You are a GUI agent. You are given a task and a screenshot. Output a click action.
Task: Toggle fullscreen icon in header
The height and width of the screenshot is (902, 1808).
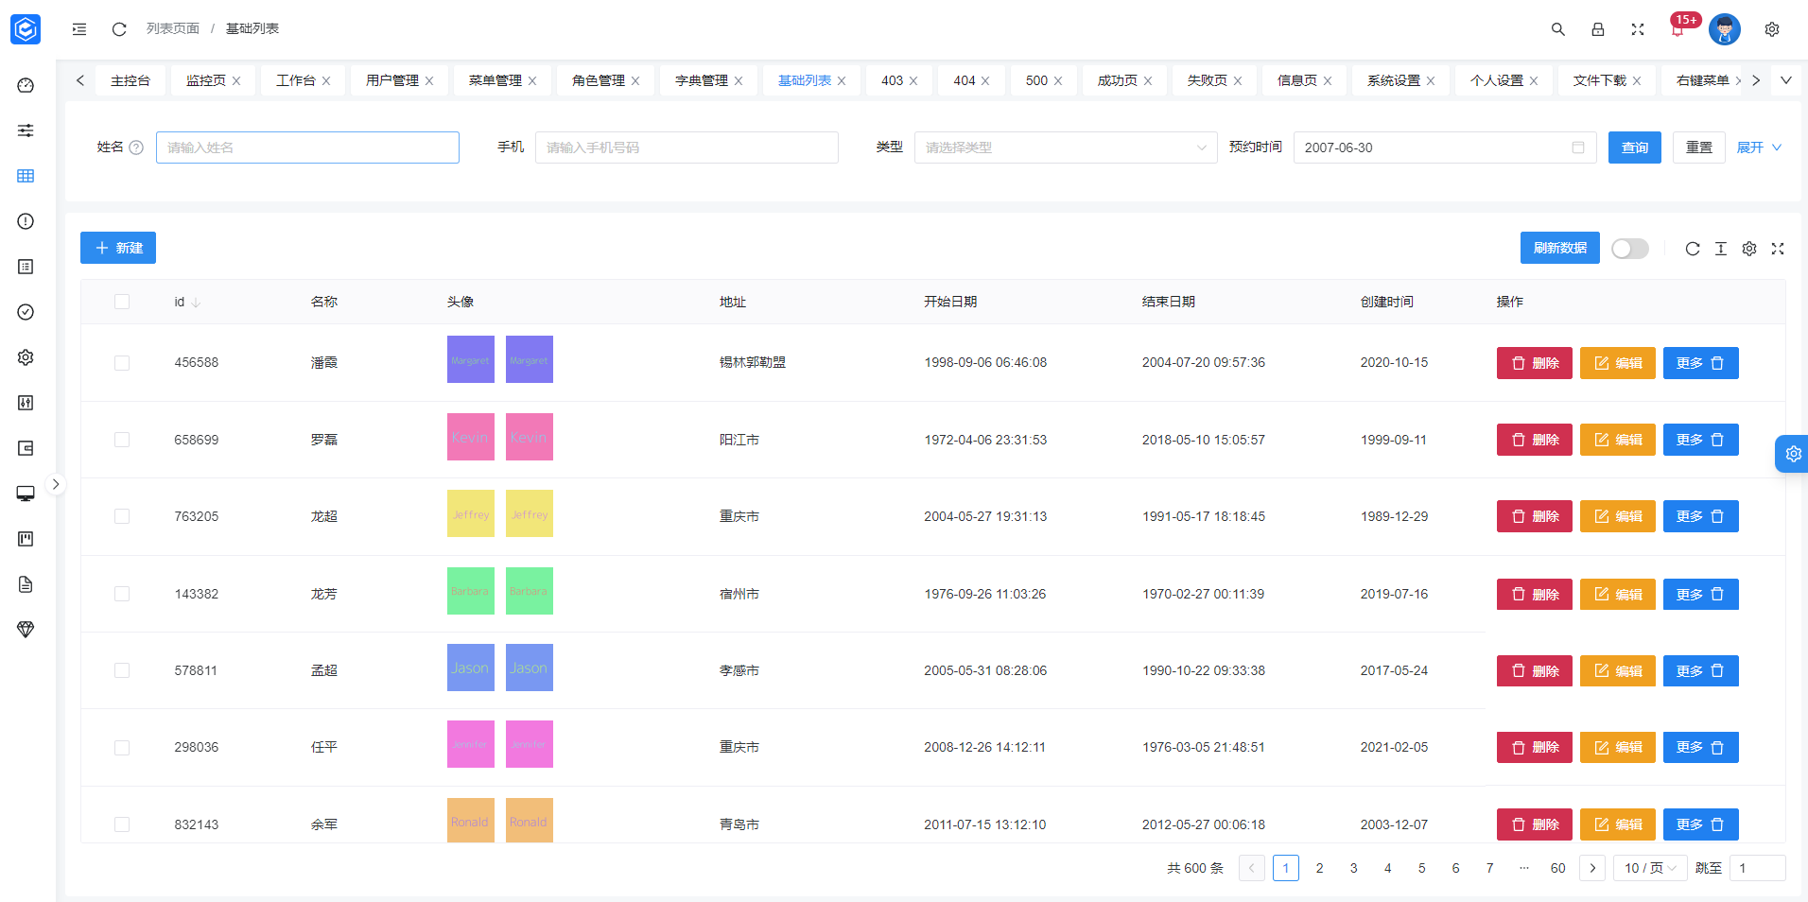(x=1638, y=29)
